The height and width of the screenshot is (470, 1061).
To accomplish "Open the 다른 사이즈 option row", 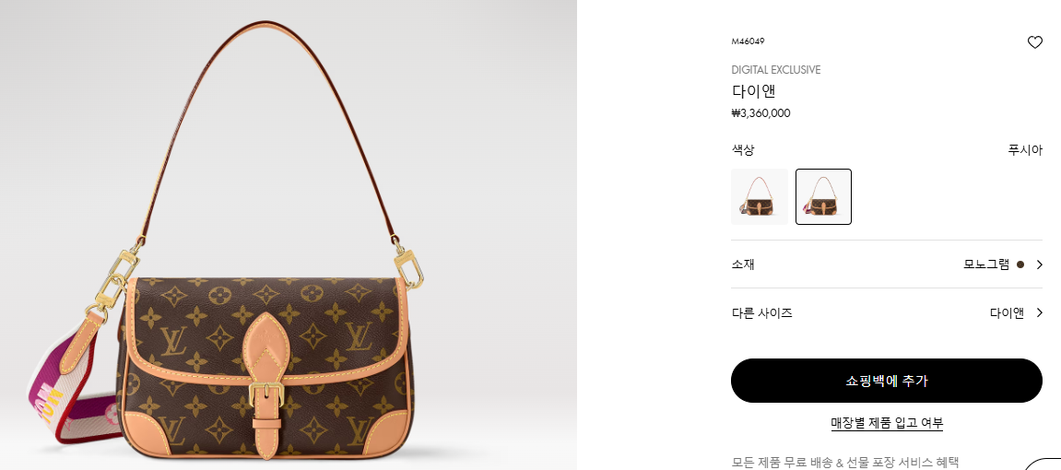I will tap(887, 313).
